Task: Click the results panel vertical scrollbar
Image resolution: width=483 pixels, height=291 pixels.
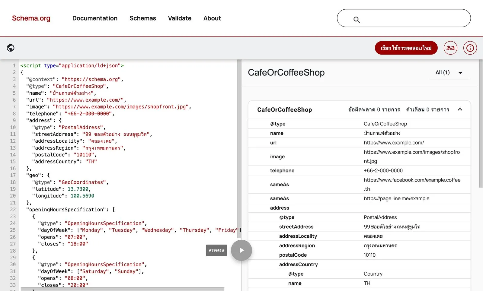Action: (x=481, y=124)
